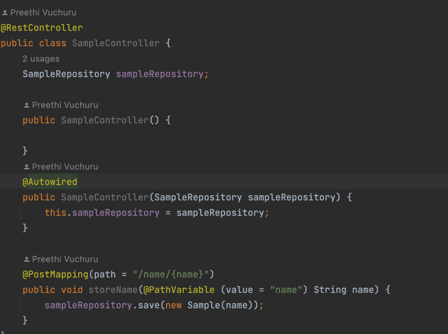Click the class name SampleController in declaration
448x334 pixels.
pos(116,43)
